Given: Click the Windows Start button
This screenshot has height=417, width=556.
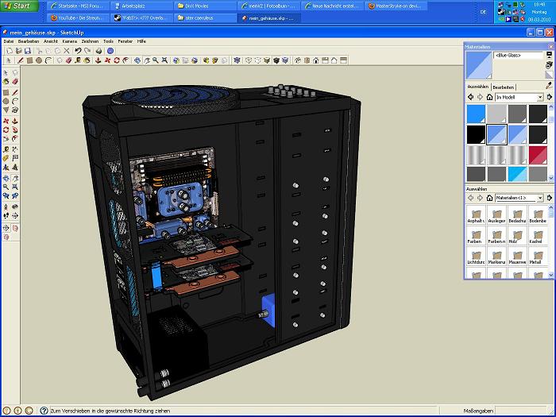Looking at the screenshot, I should [17, 6].
